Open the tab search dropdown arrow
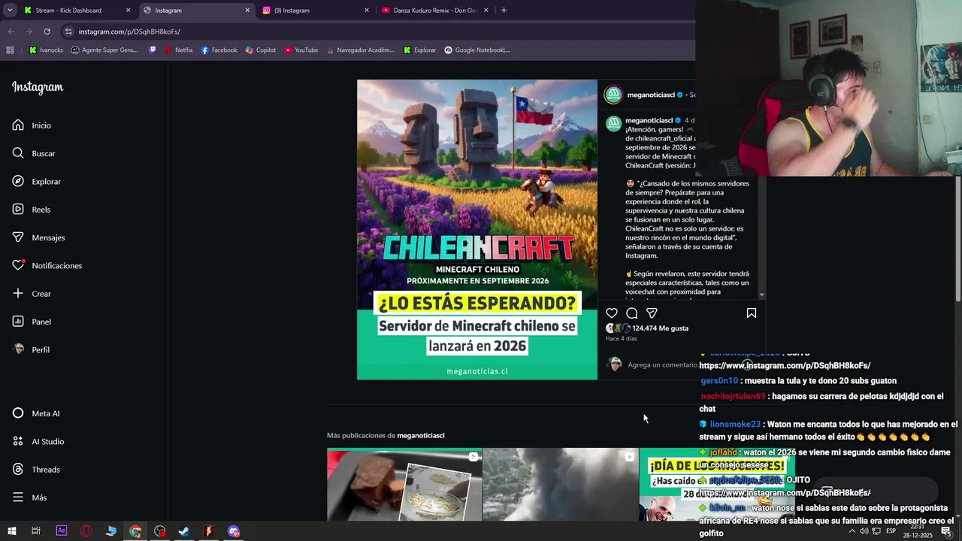This screenshot has width=962, height=541. (10, 11)
